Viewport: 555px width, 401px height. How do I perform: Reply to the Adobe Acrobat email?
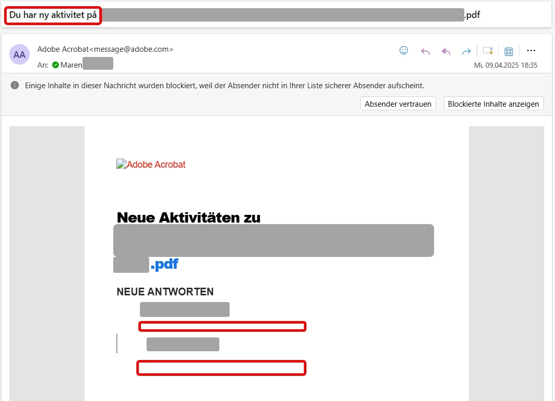pos(425,52)
